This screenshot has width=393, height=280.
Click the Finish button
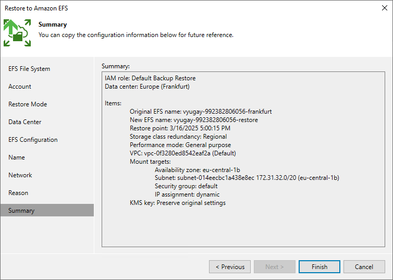click(320, 267)
